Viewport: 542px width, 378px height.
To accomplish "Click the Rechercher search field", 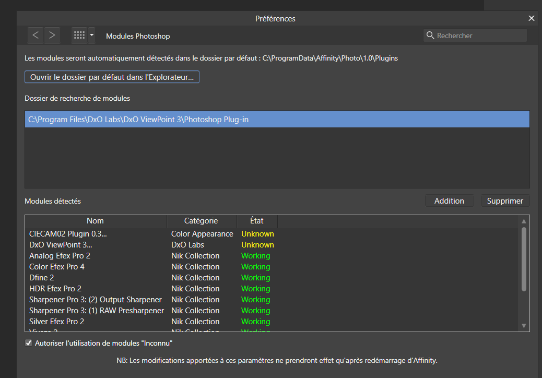I will tap(475, 36).
